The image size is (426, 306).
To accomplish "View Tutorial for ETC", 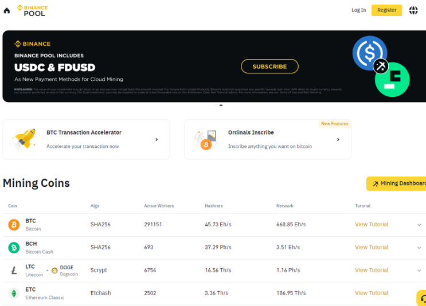I will 372,293.
